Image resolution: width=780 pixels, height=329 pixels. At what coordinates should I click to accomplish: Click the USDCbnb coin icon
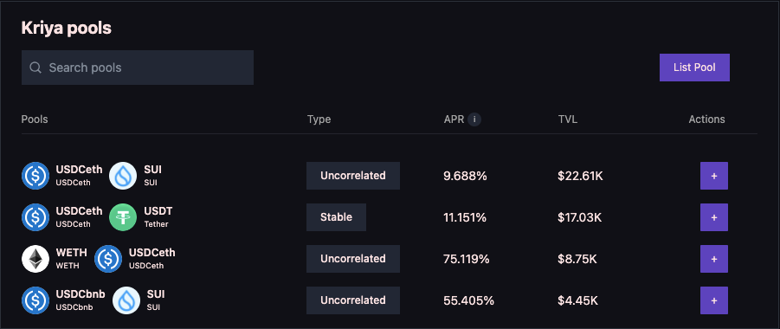(x=35, y=300)
